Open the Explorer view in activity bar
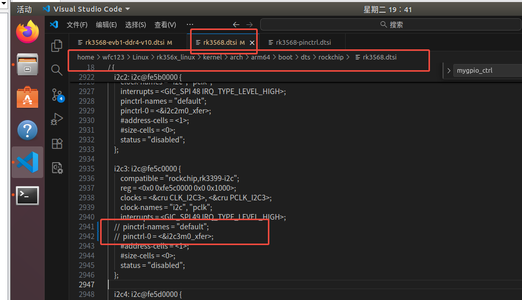522x300 pixels. coord(57,46)
